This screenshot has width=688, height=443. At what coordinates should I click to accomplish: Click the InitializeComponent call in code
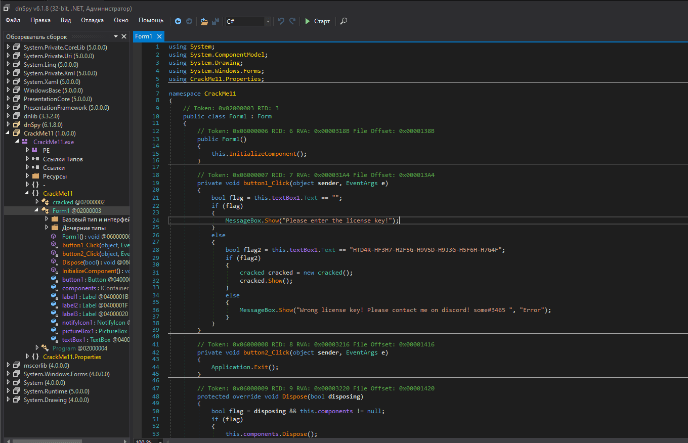pos(262,154)
